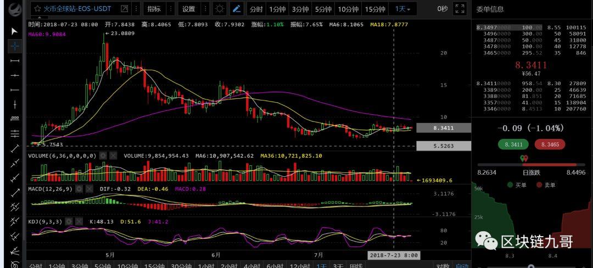
Task: Star the EOS-USDT pair as favorite
Action: point(37,9)
